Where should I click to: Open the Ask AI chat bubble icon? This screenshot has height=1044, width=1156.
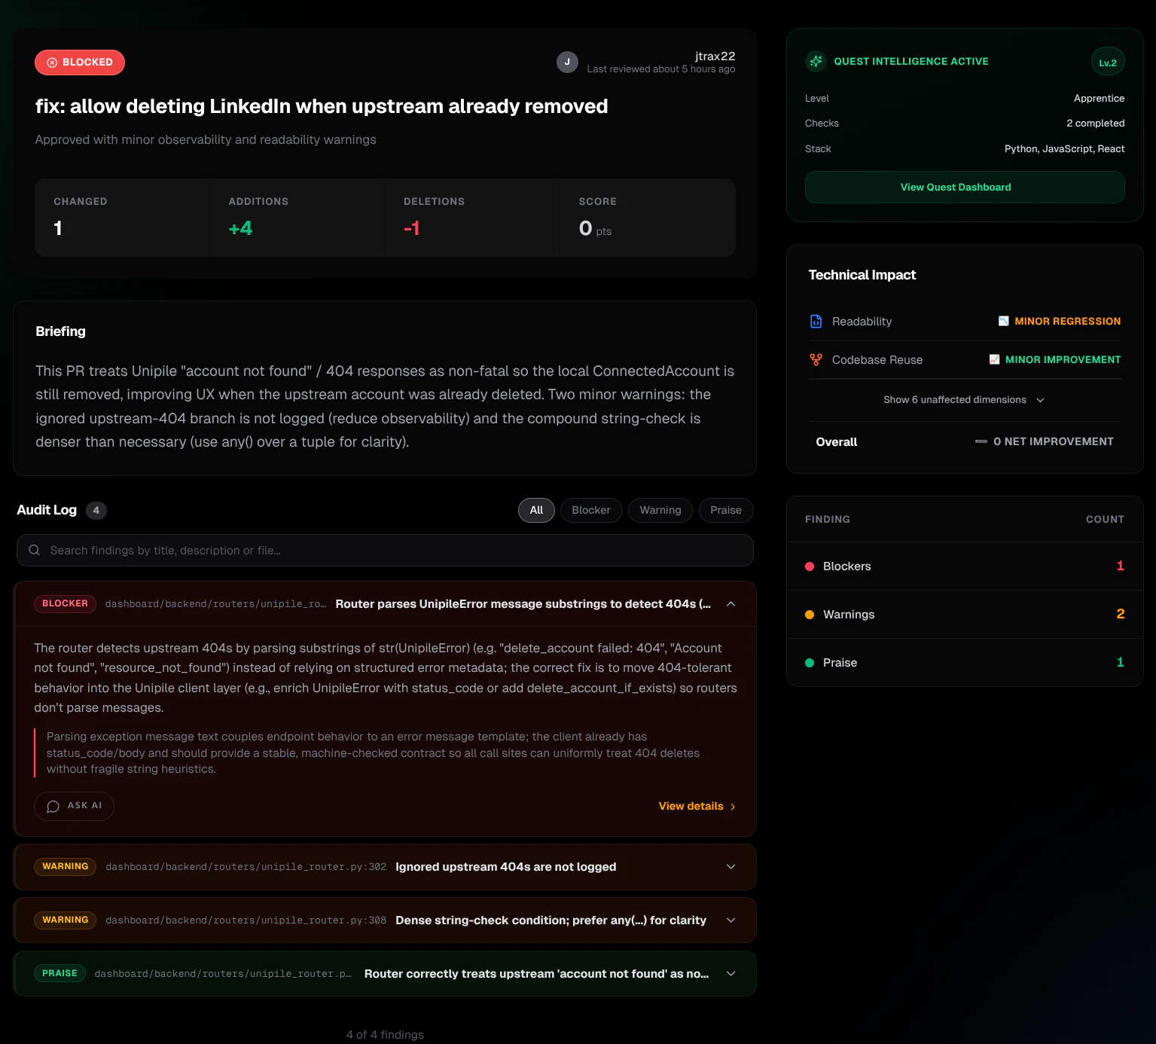click(x=53, y=806)
